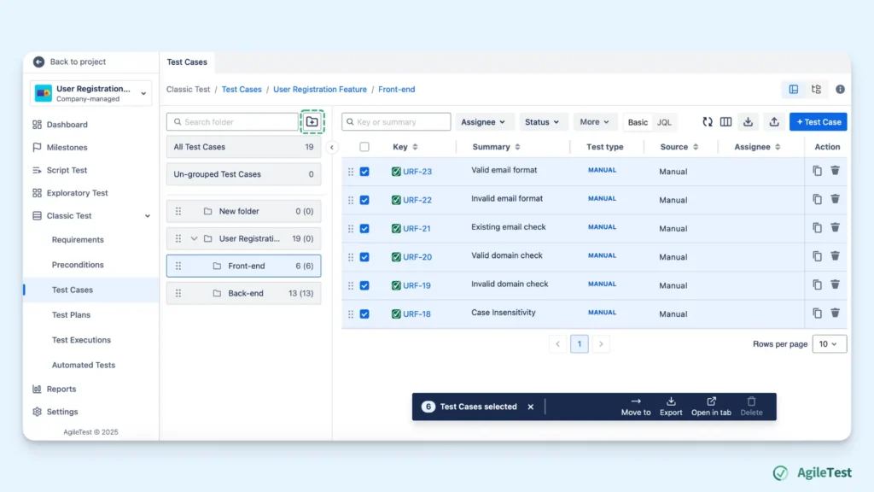Viewport: 874px width, 492px height.
Task: Uncheck the URF-18 row checkbox
Action: pyautogui.click(x=364, y=314)
